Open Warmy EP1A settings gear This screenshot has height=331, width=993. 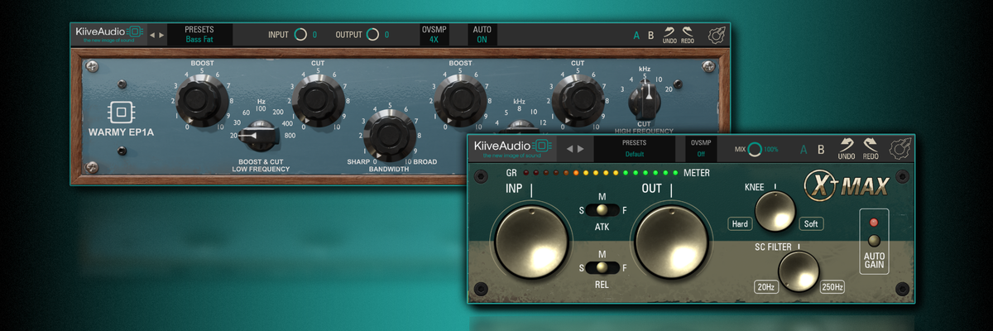[717, 36]
